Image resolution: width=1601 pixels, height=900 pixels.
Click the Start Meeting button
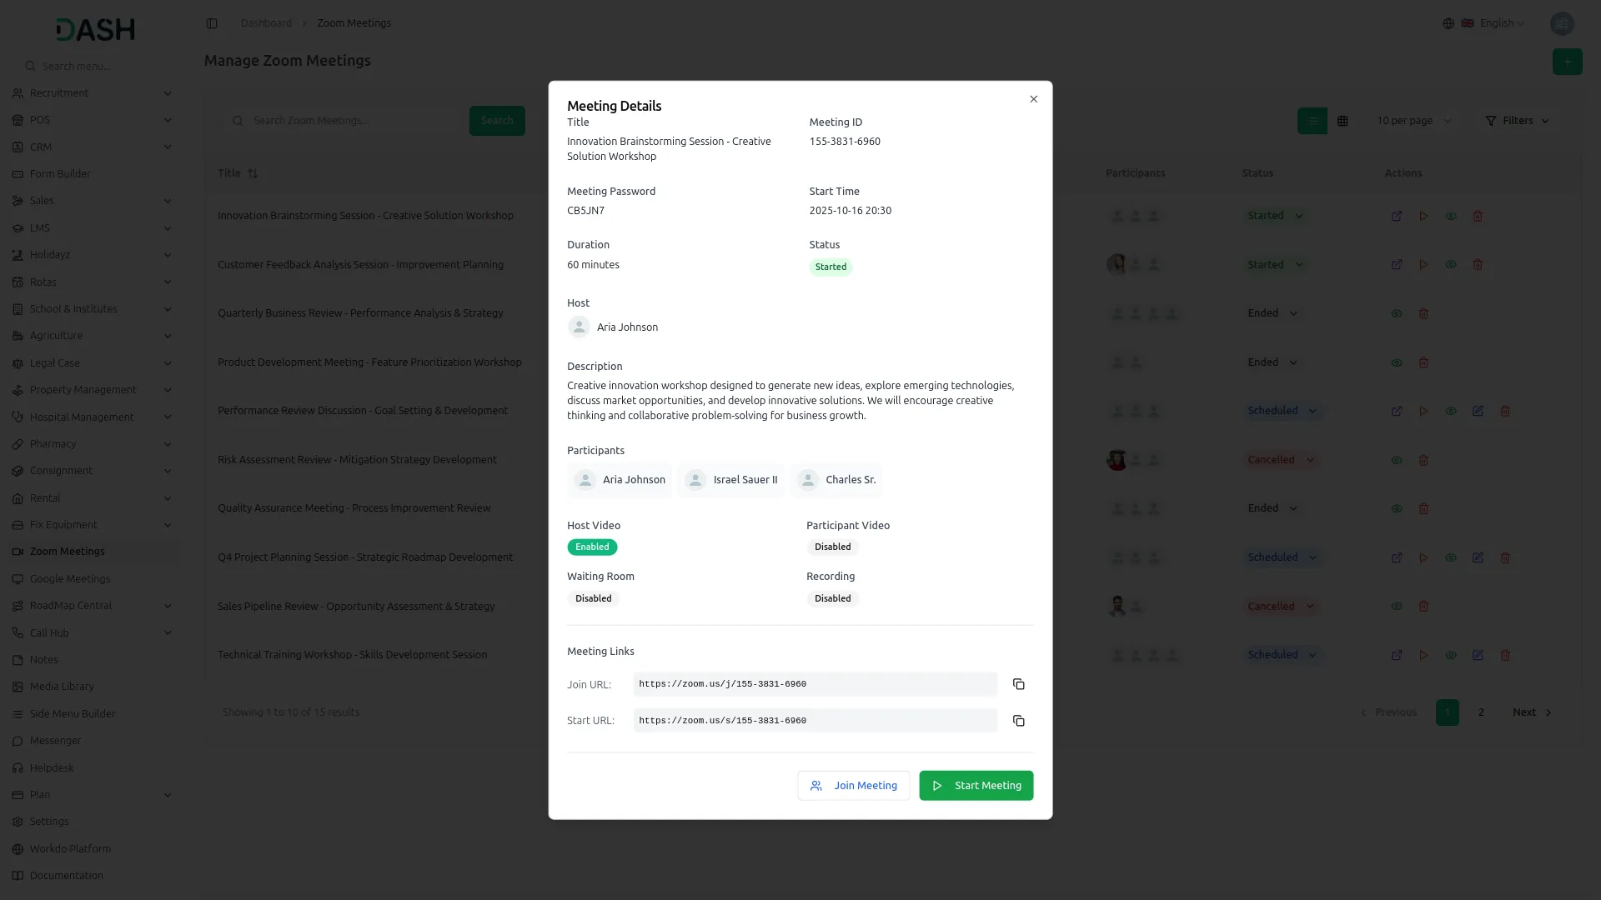976,786
